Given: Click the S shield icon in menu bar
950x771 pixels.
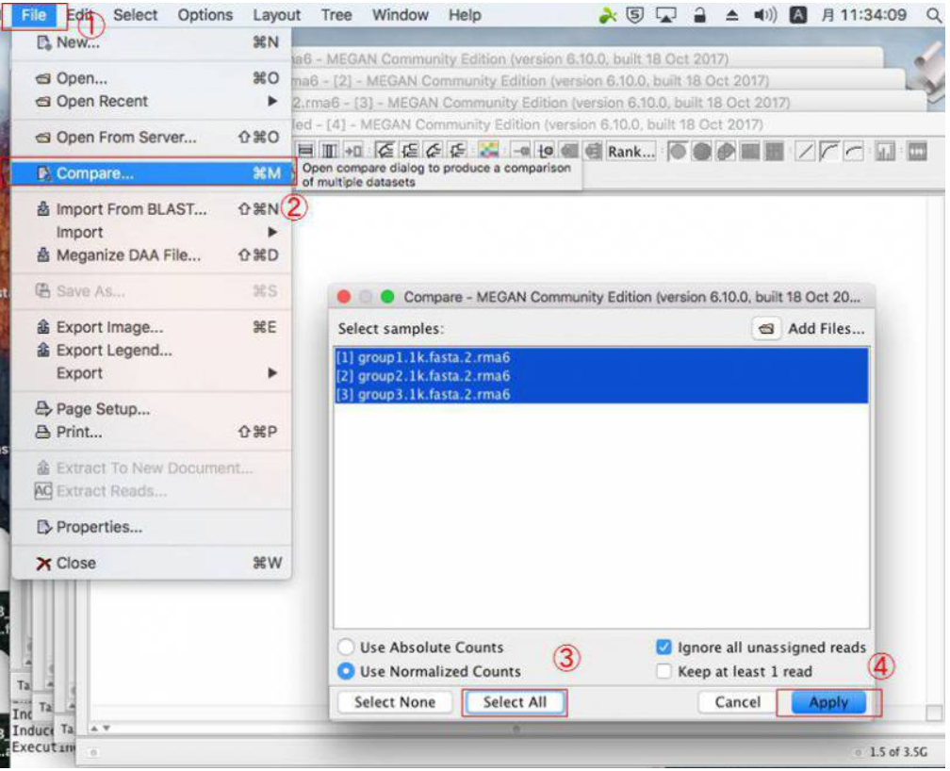Looking at the screenshot, I should point(634,15).
